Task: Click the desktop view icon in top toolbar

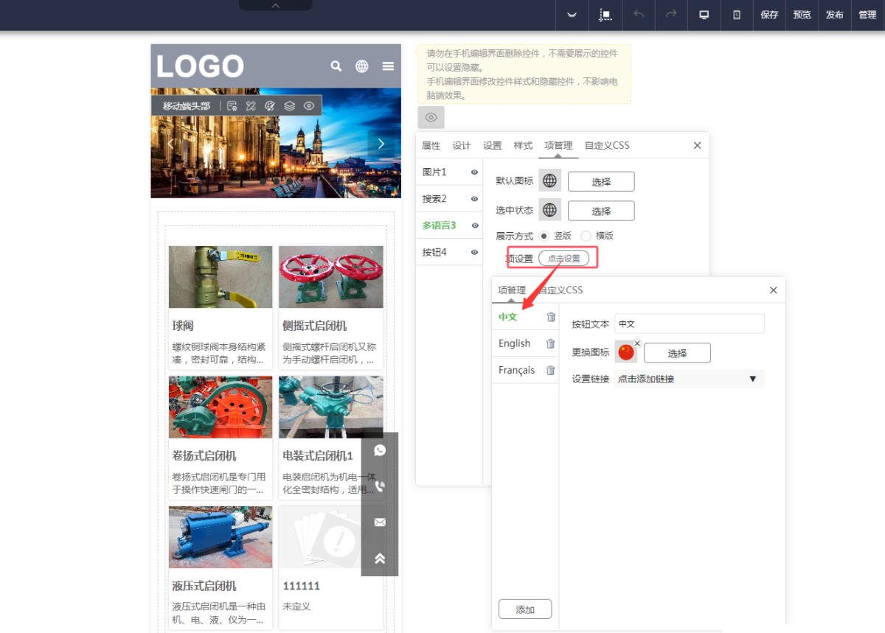Action: 704,15
